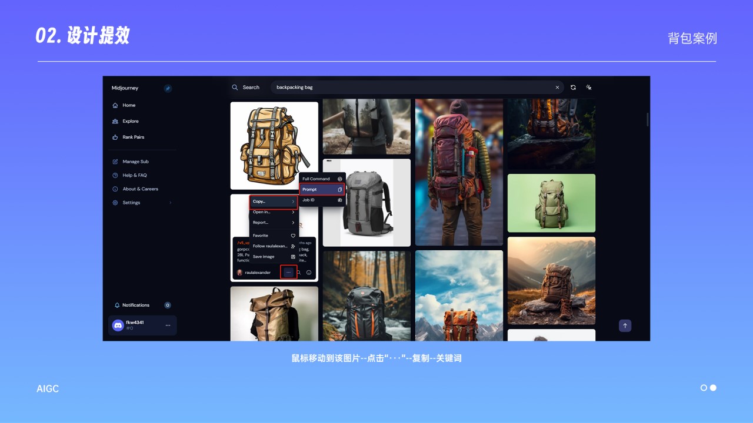Click the page scrollbar thumb
This screenshot has width=753, height=423.
click(648, 119)
